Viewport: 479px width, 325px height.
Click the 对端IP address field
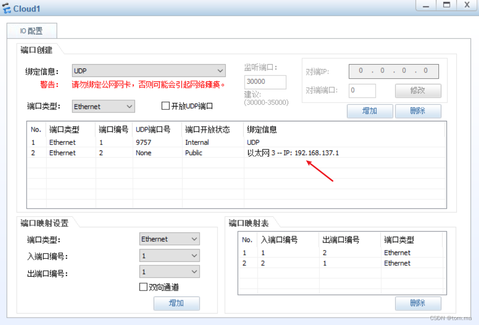coord(394,71)
